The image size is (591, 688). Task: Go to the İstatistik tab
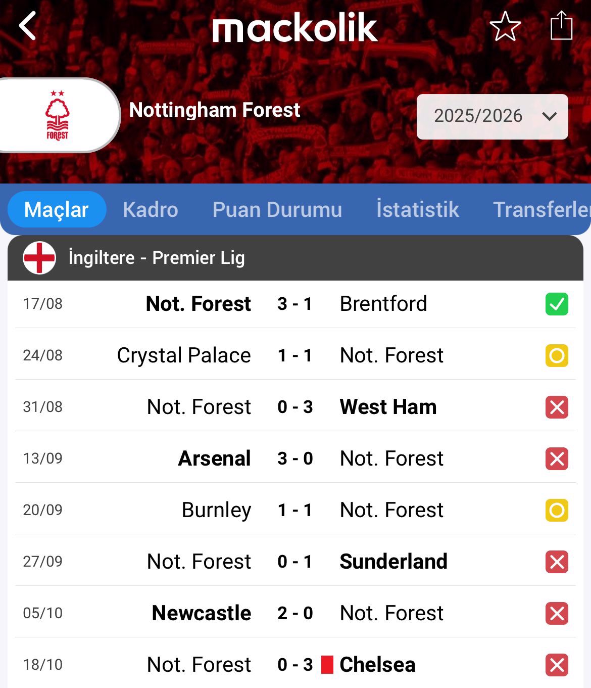tap(418, 209)
